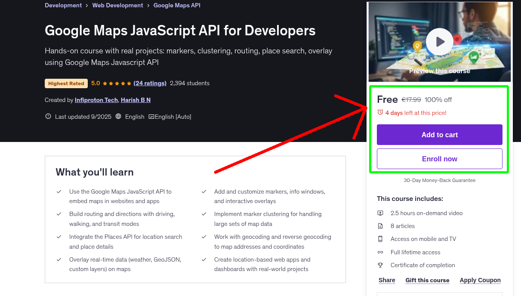521x296 pixels.
Task: Click Apply Coupon
Action: point(480,280)
